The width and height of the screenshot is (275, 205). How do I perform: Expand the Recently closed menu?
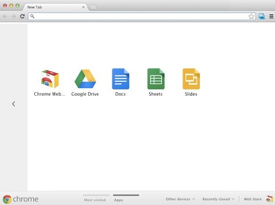(218, 199)
